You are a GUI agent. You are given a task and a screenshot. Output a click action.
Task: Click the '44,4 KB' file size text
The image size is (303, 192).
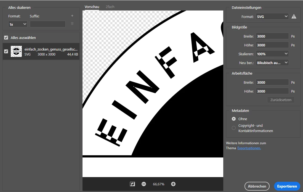73,54
